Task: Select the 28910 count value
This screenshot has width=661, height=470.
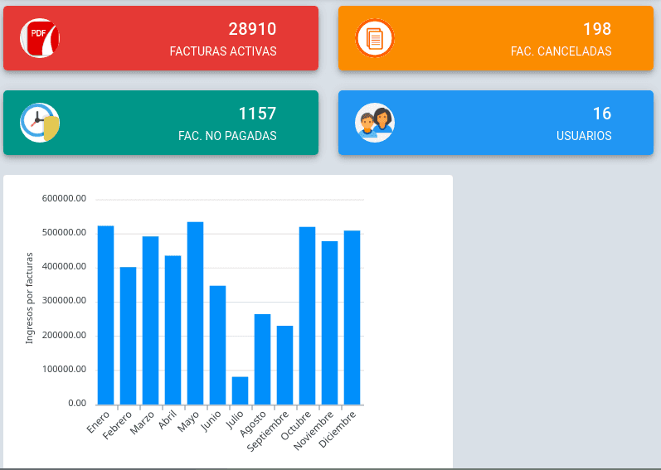Action: pyautogui.click(x=252, y=29)
